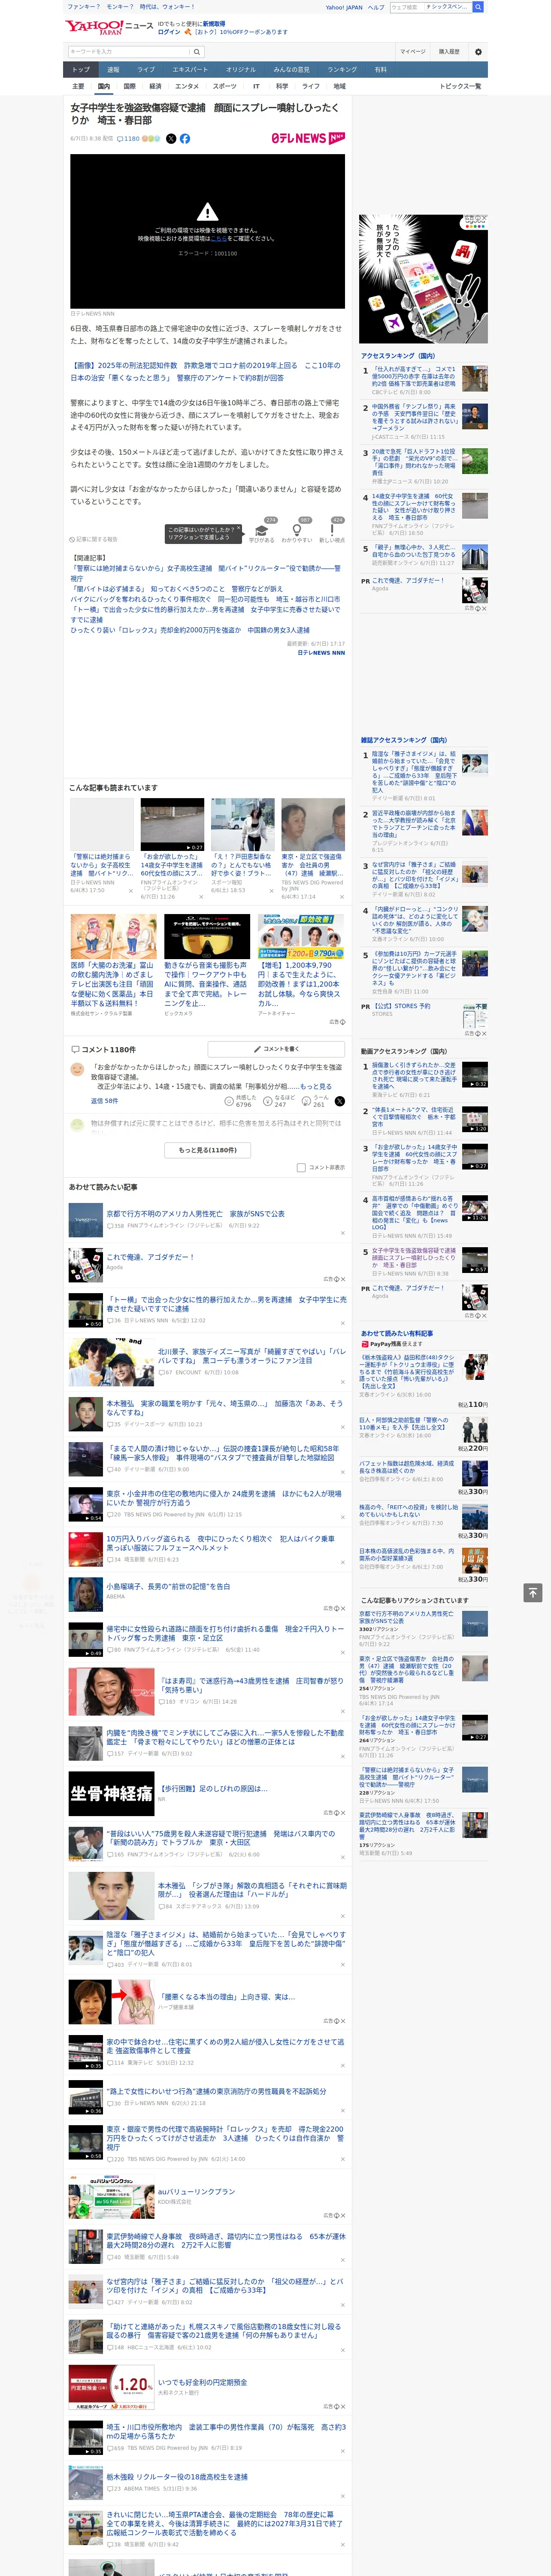Select the エンタメ category
This screenshot has height=2576, width=551.
pos(187,86)
